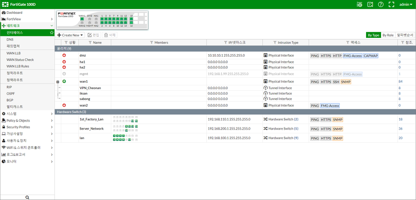Image resolution: width=416 pixels, height=200 pixels.
Task: Click WAN1 port on device faceplate
Action: [x=82, y=19]
